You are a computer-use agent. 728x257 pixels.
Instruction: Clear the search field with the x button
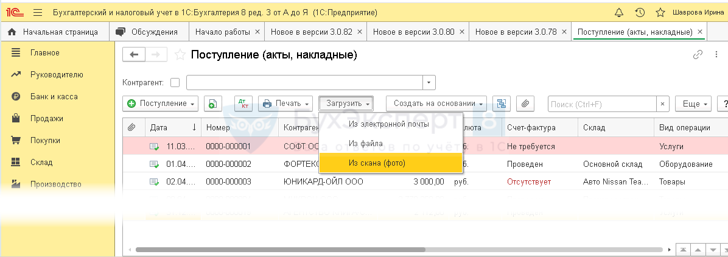coord(662,104)
